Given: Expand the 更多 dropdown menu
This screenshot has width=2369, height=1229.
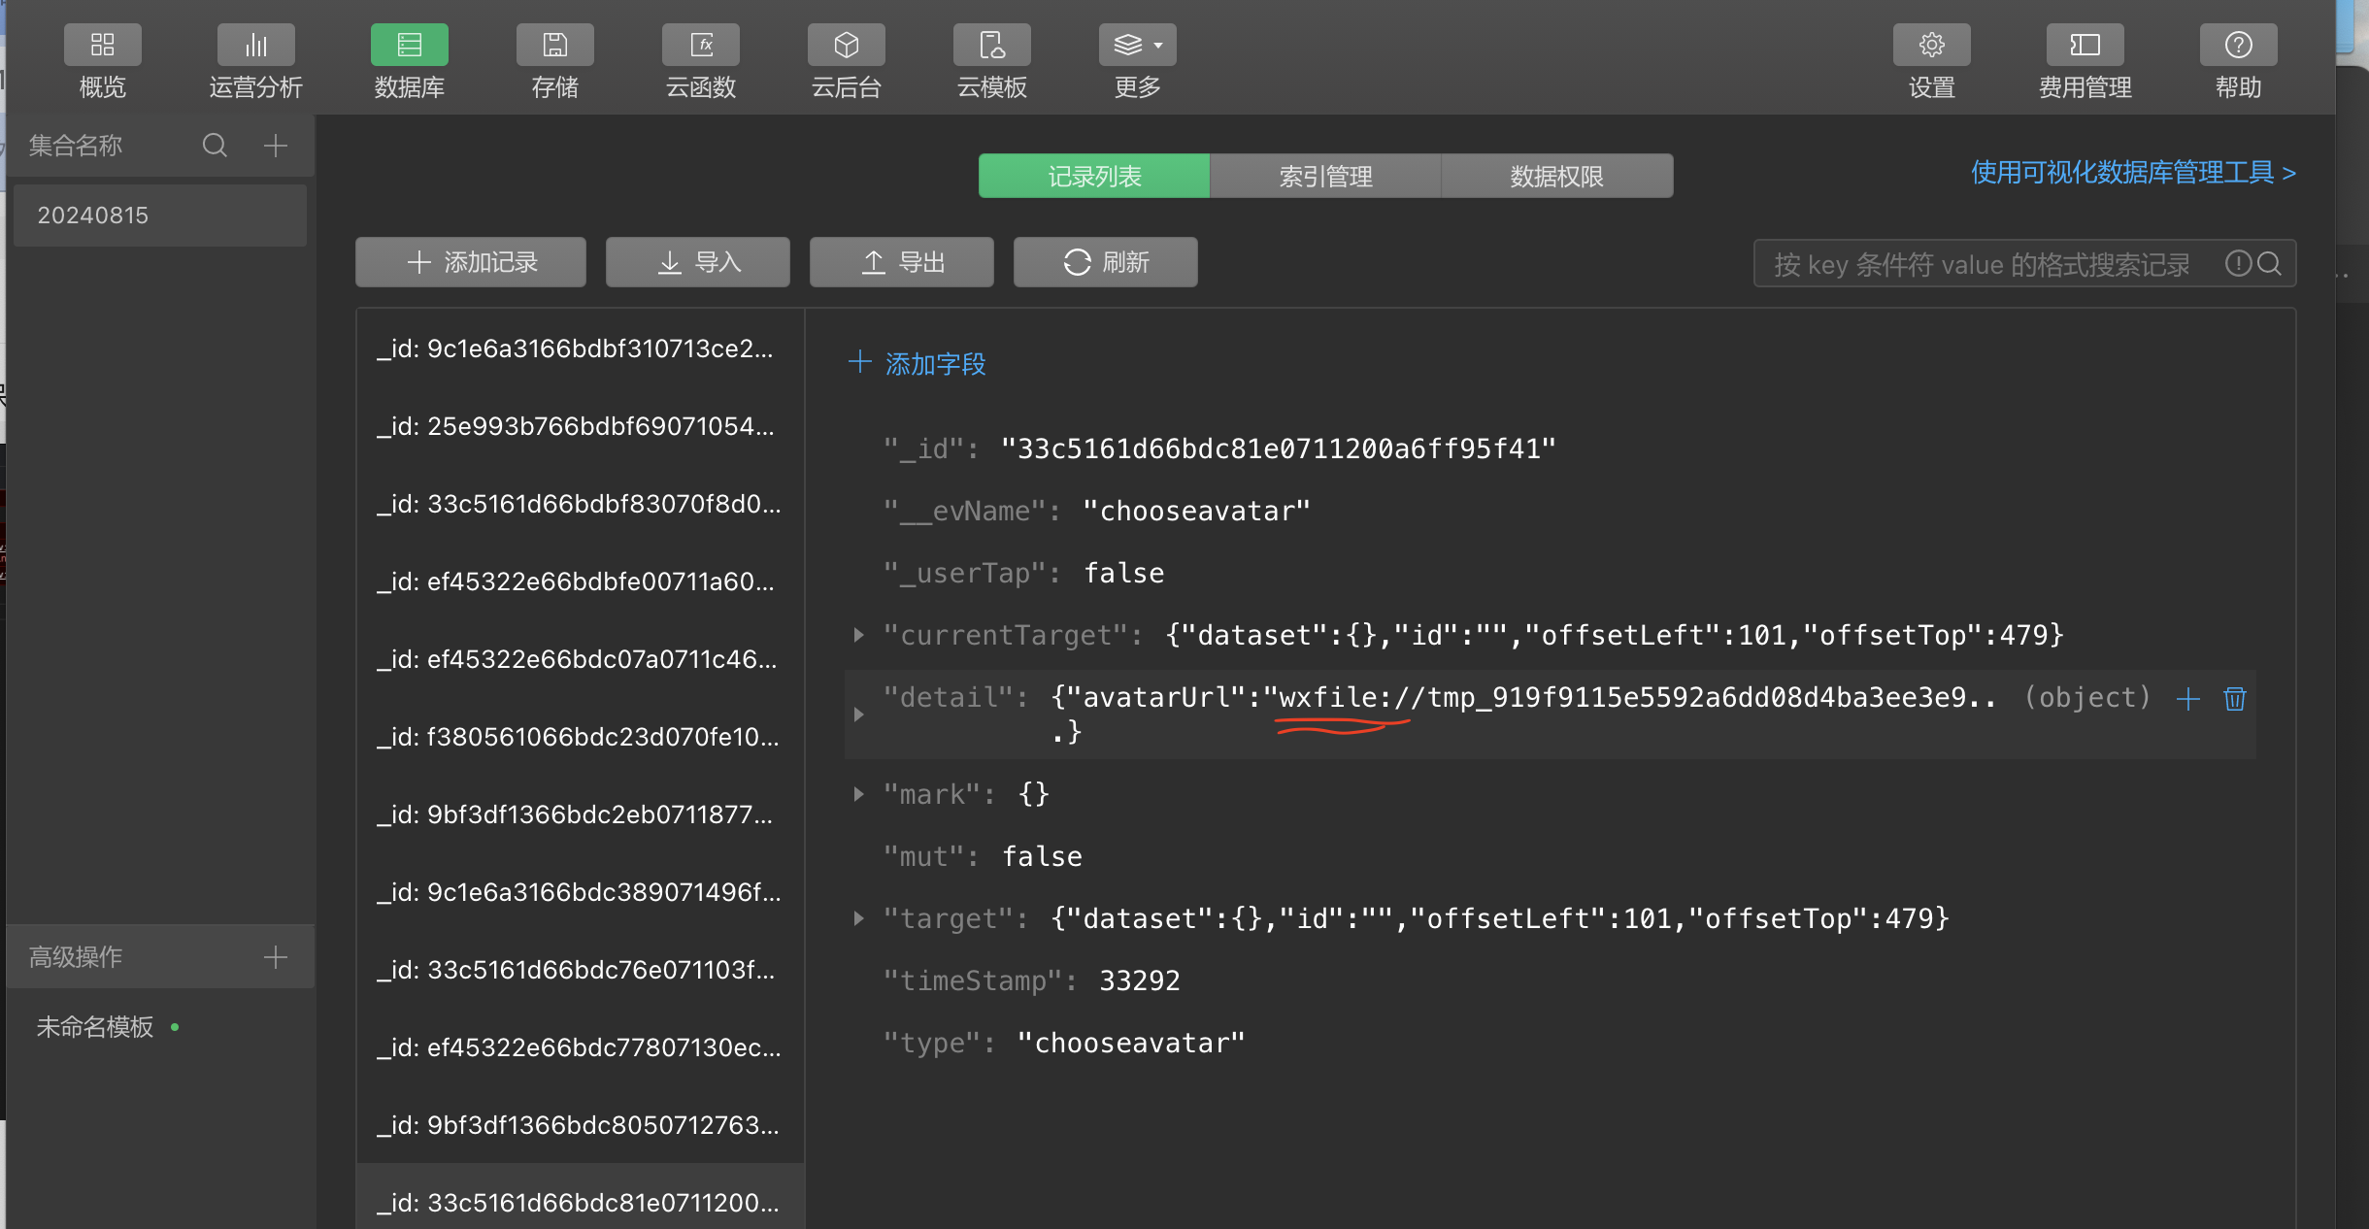Looking at the screenshot, I should (x=1137, y=46).
